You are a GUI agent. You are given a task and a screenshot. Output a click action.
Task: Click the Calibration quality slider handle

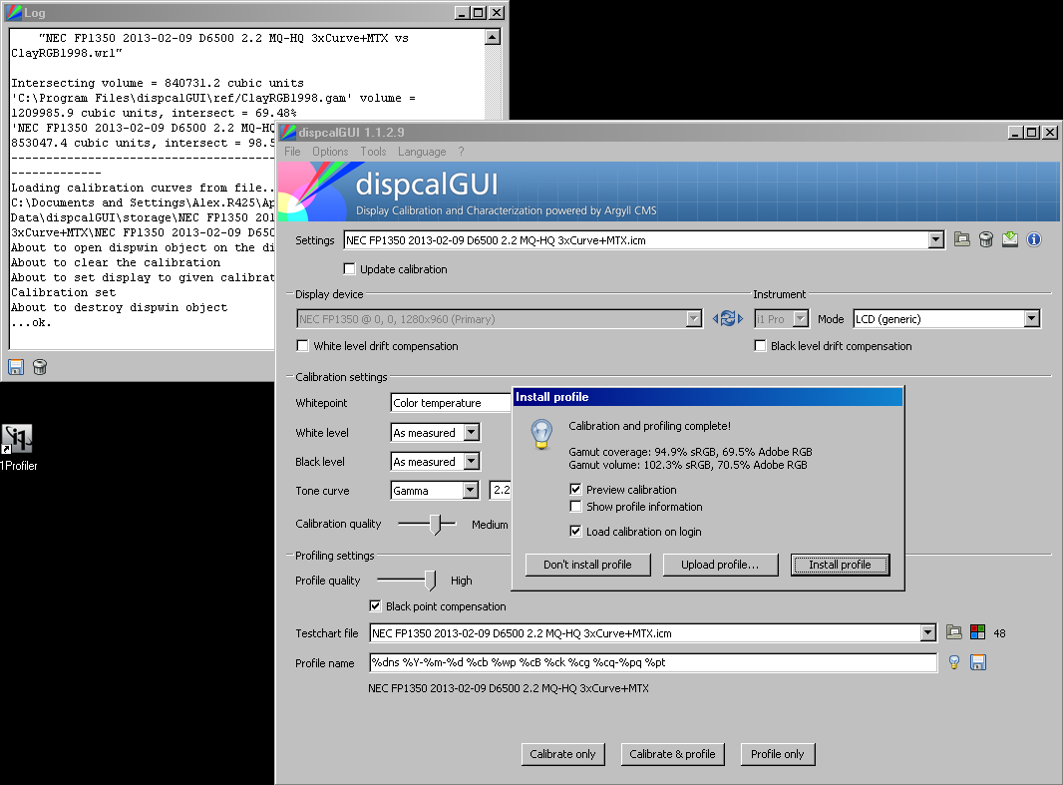click(x=435, y=524)
